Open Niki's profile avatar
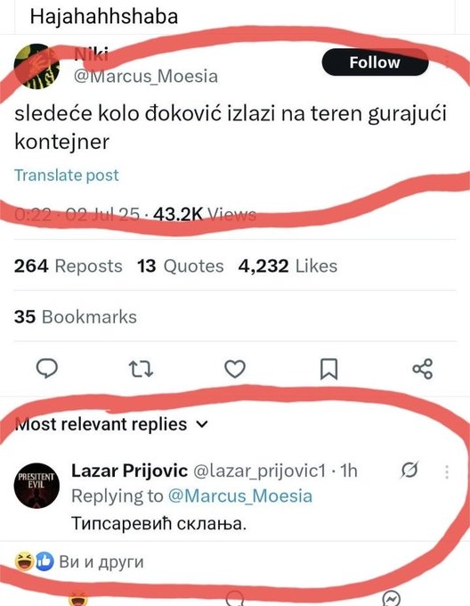 tap(36, 66)
